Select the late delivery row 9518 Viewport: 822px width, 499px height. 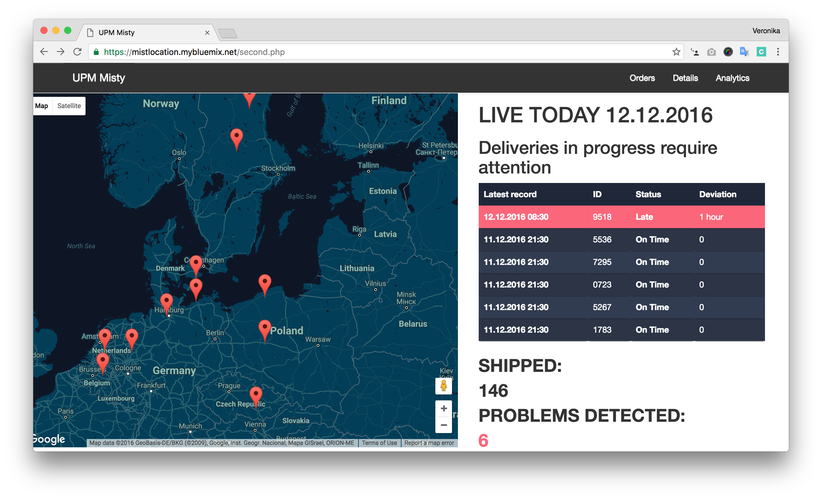tap(621, 217)
